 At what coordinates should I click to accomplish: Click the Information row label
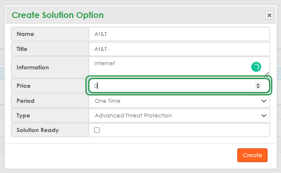(x=33, y=67)
